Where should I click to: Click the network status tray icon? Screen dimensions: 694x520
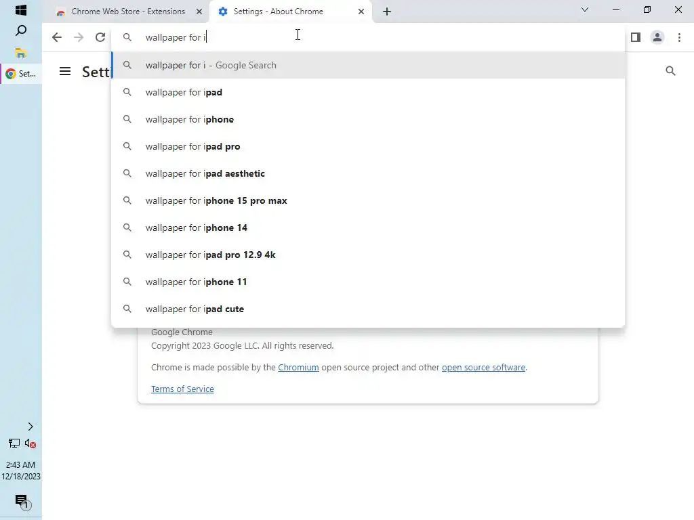point(14,443)
